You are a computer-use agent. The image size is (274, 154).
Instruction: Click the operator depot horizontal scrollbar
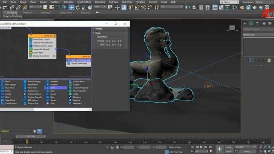tap(45, 110)
